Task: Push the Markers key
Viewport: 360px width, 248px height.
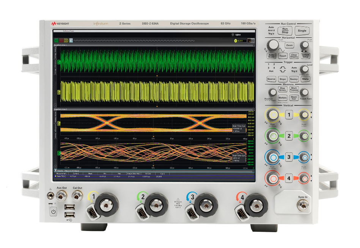Action: [x=282, y=98]
